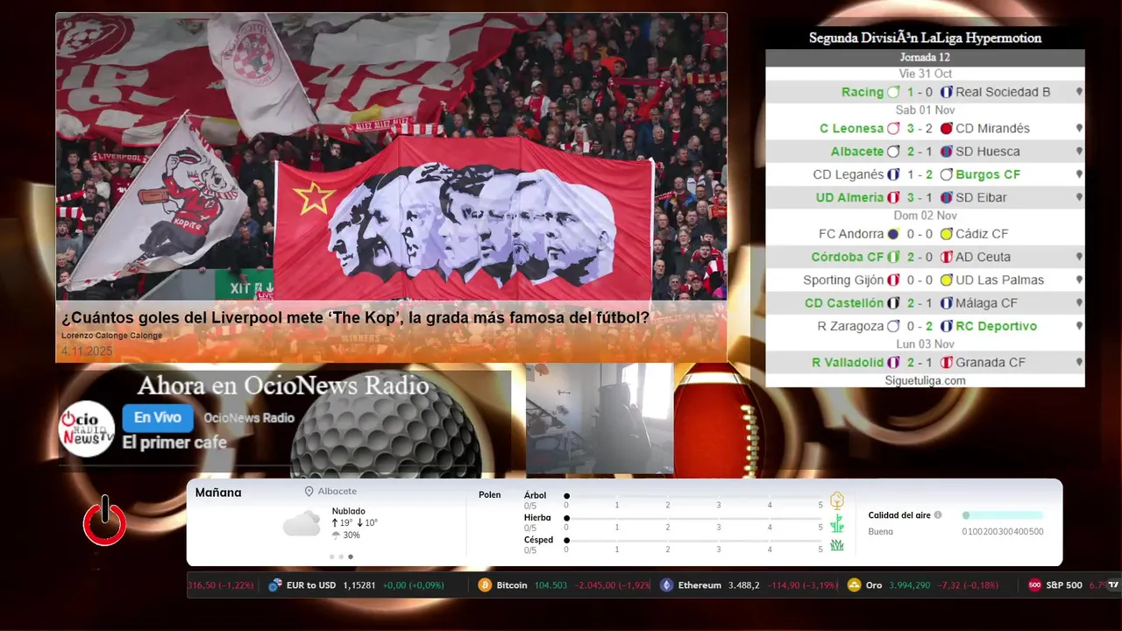Select the second weather carousel dot
The width and height of the screenshot is (1122, 631).
[341, 557]
